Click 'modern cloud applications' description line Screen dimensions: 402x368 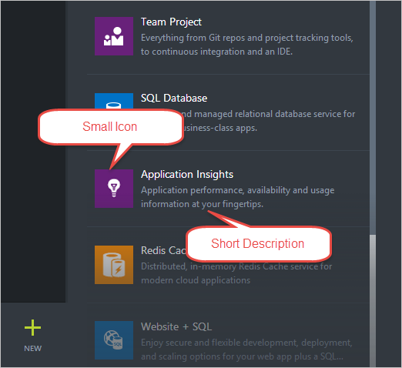pos(196,280)
